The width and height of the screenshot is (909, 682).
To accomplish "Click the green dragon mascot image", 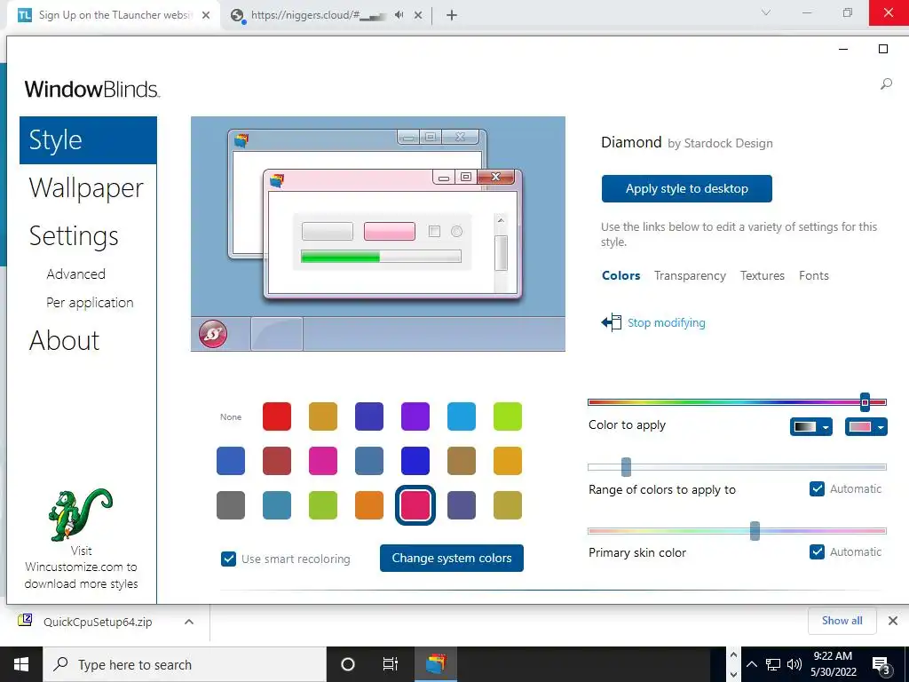I will coord(80,515).
